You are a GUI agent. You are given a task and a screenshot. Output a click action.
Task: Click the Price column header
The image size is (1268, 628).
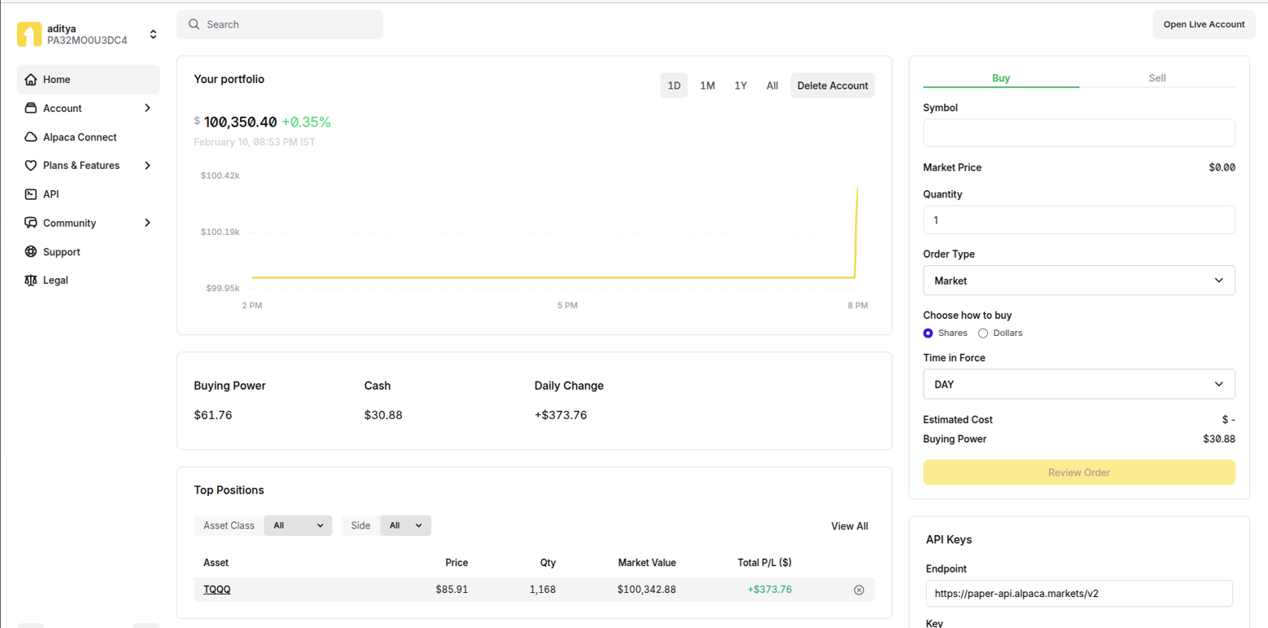pos(456,563)
